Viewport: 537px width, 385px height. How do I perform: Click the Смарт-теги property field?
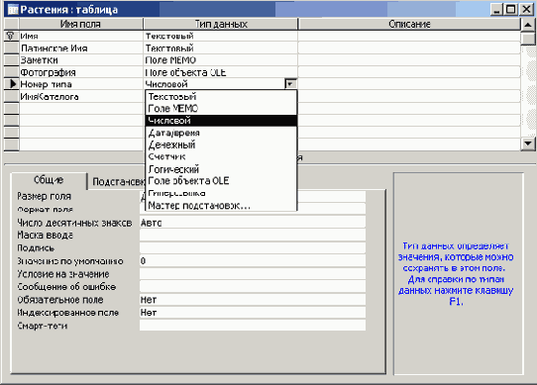click(x=253, y=326)
